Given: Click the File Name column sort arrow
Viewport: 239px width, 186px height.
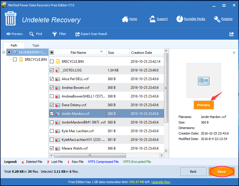Looking at the screenshot, I should click(101, 51).
